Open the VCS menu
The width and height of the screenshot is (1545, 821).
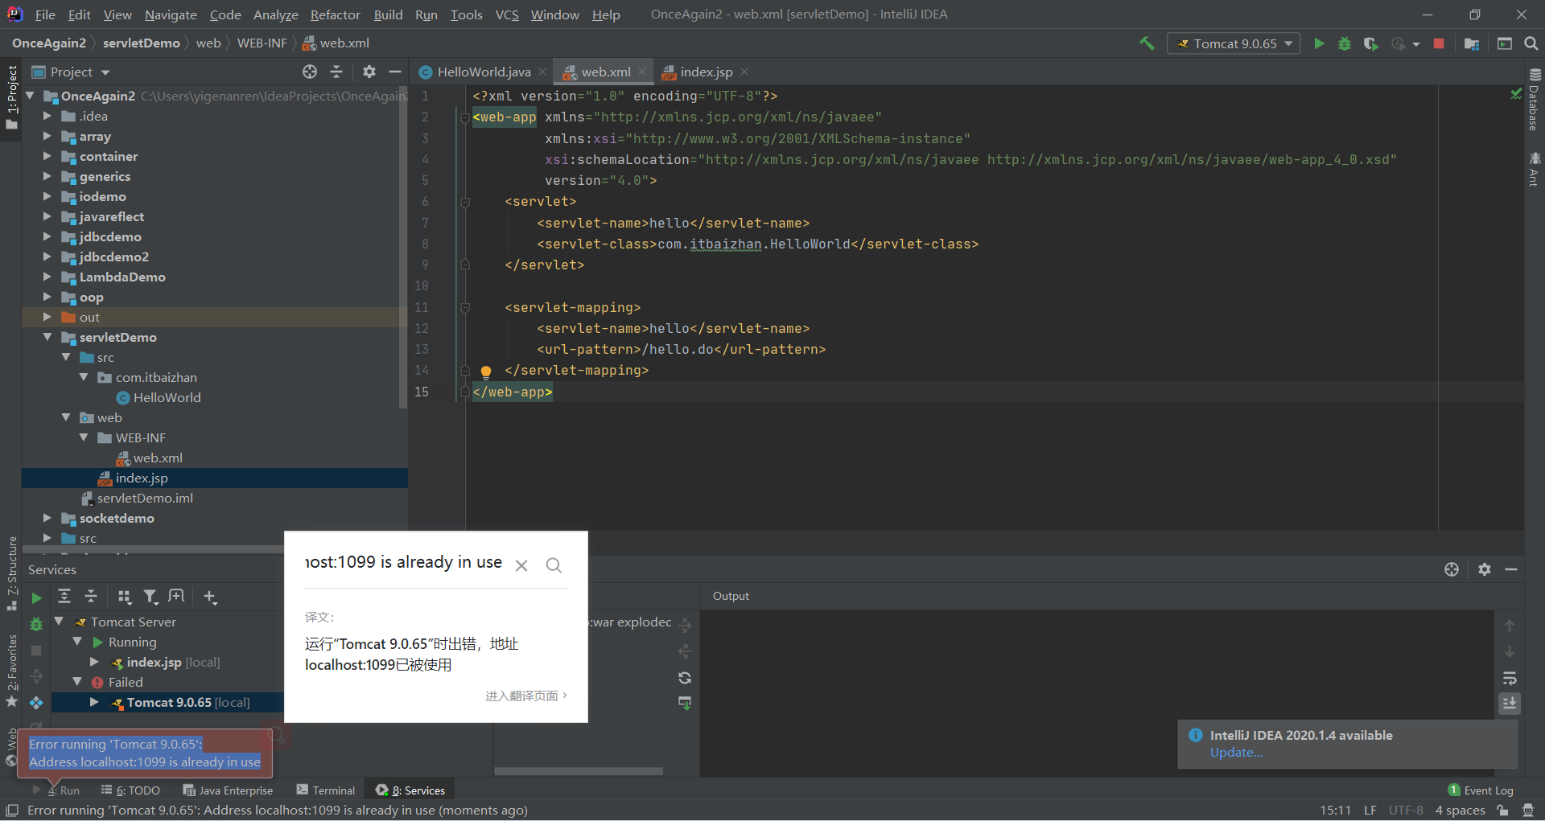(x=507, y=14)
